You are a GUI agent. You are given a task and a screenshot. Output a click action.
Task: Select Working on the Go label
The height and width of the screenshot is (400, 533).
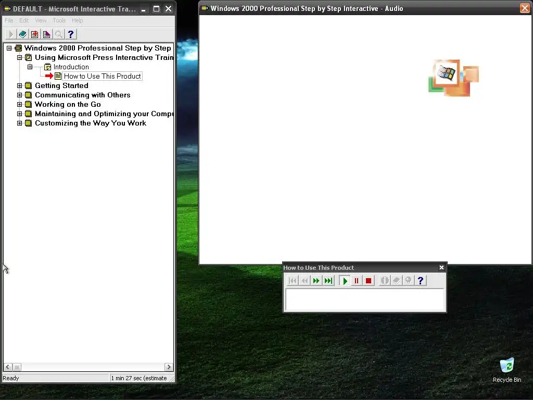click(68, 104)
